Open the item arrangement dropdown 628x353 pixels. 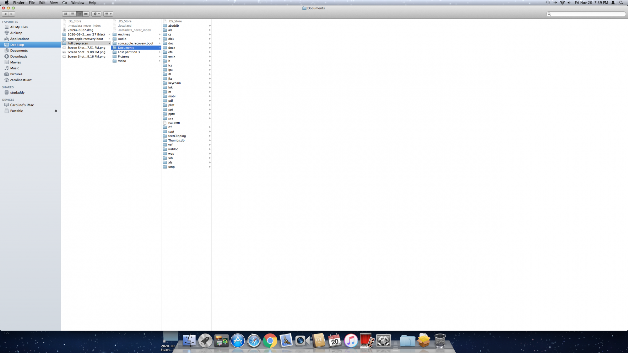click(x=108, y=14)
